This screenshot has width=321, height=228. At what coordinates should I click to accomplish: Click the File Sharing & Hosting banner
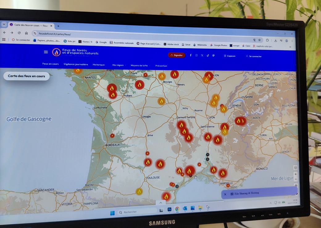259,193
